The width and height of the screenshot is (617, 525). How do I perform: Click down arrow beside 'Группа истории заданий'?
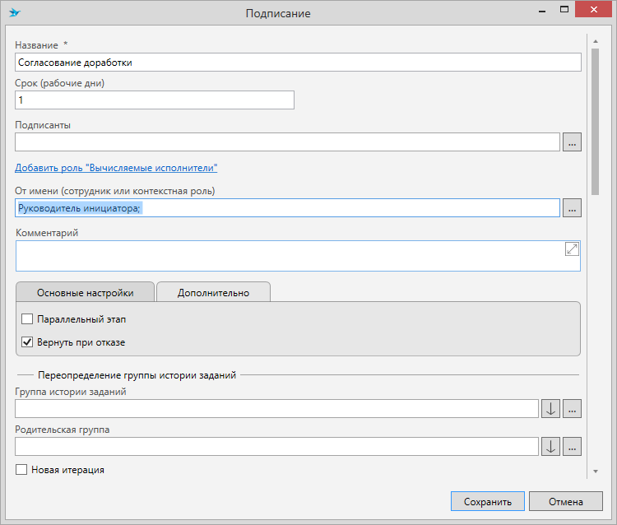(x=550, y=409)
